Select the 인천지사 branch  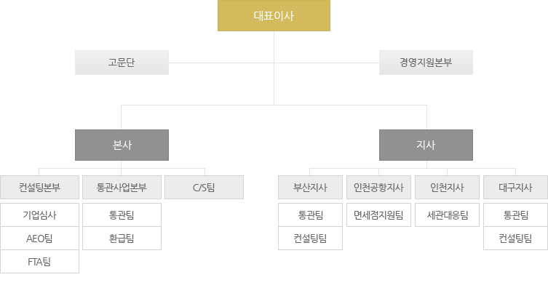tap(447, 188)
